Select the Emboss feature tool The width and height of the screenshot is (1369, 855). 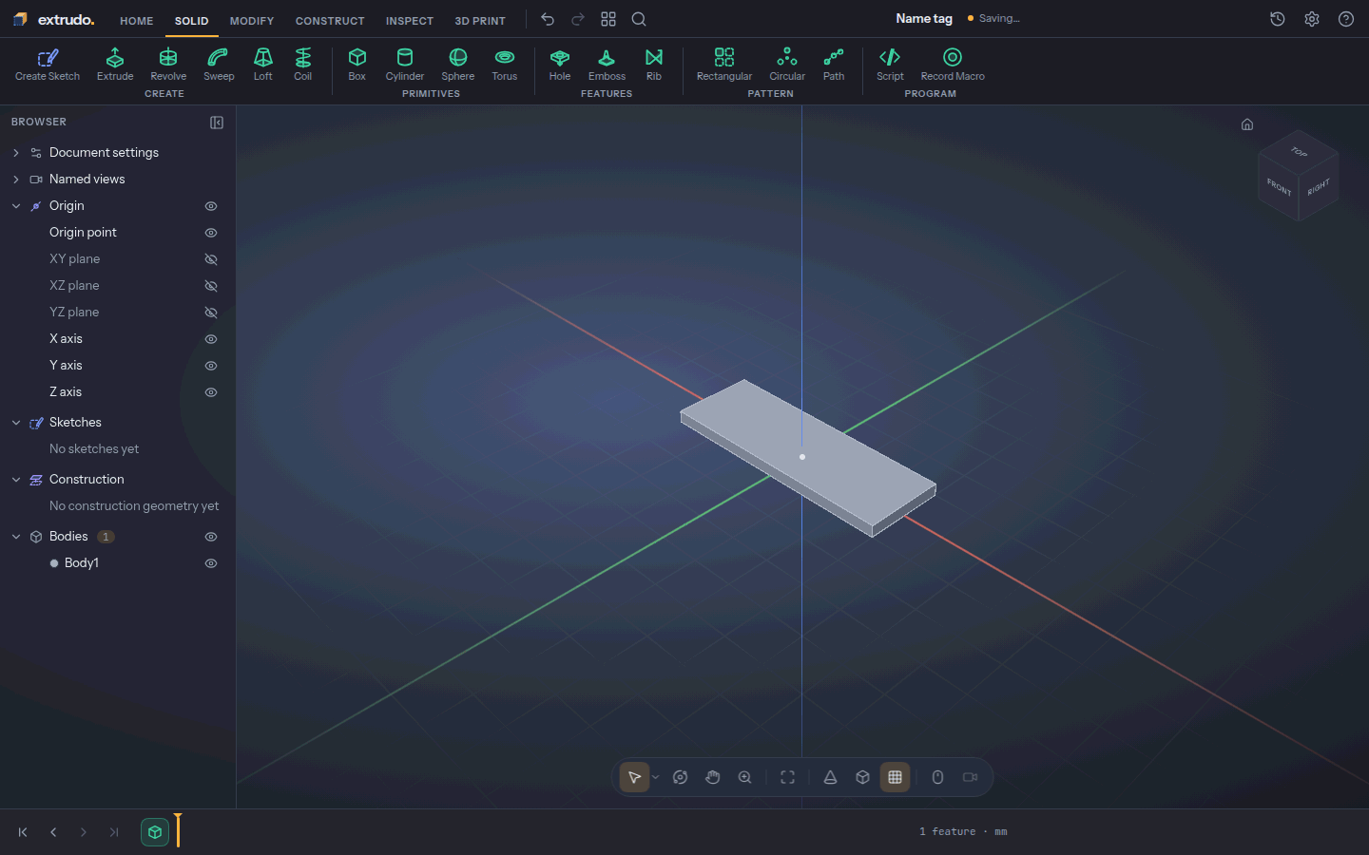pyautogui.click(x=607, y=65)
